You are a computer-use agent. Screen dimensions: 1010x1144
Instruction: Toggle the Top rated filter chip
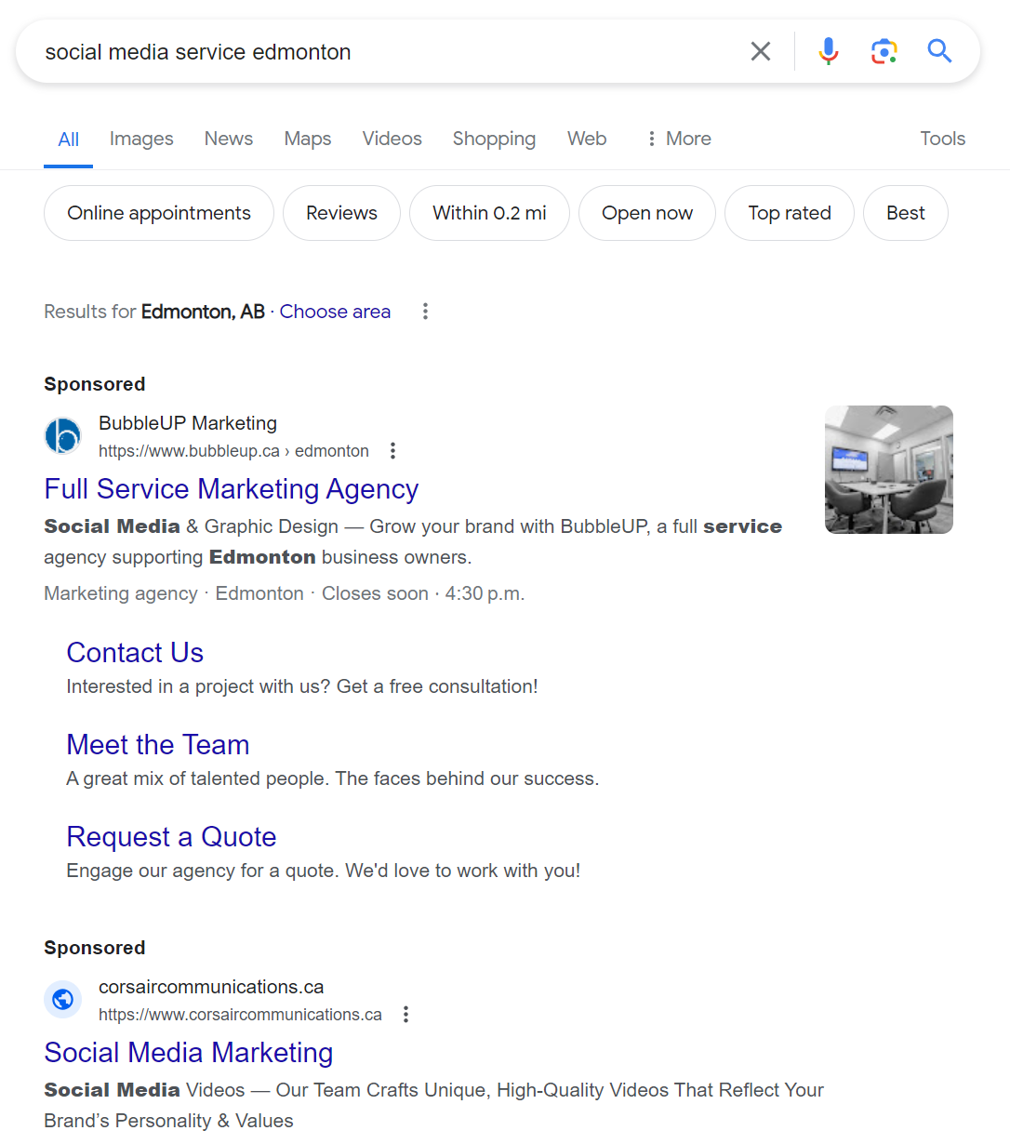coord(789,213)
